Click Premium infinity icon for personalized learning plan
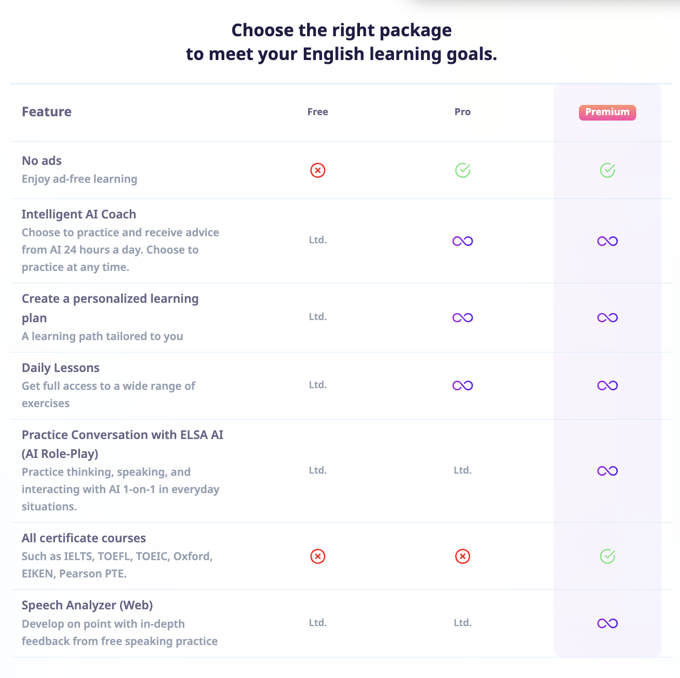Viewport: 680px width, 678px height. pos(608,317)
